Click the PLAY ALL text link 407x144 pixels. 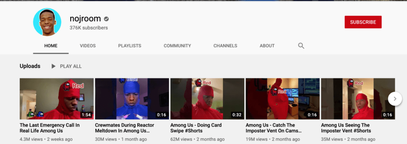pyautogui.click(x=71, y=66)
